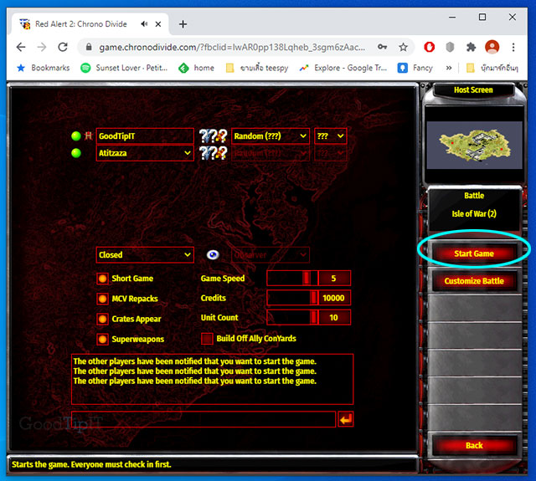This screenshot has height=481, width=536.
Task: Open Atitzaza's dimmed color dropdown
Action: pyautogui.click(x=331, y=153)
